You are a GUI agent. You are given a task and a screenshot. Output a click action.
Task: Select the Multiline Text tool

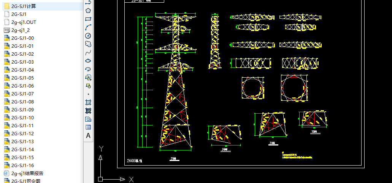coord(88,136)
